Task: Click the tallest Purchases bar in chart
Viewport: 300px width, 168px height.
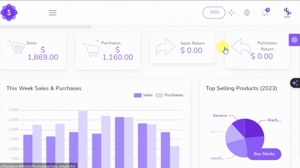Action: (83, 137)
